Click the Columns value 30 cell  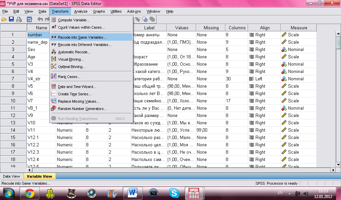(x=237, y=79)
